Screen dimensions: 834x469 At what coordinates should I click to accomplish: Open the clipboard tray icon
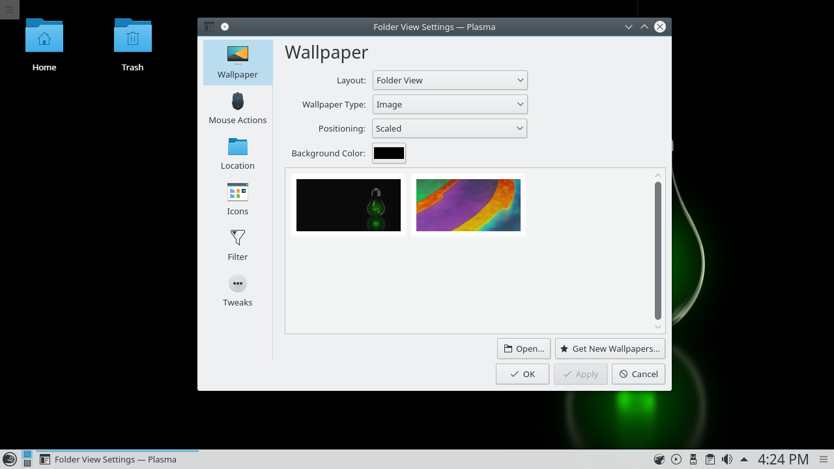(710, 459)
